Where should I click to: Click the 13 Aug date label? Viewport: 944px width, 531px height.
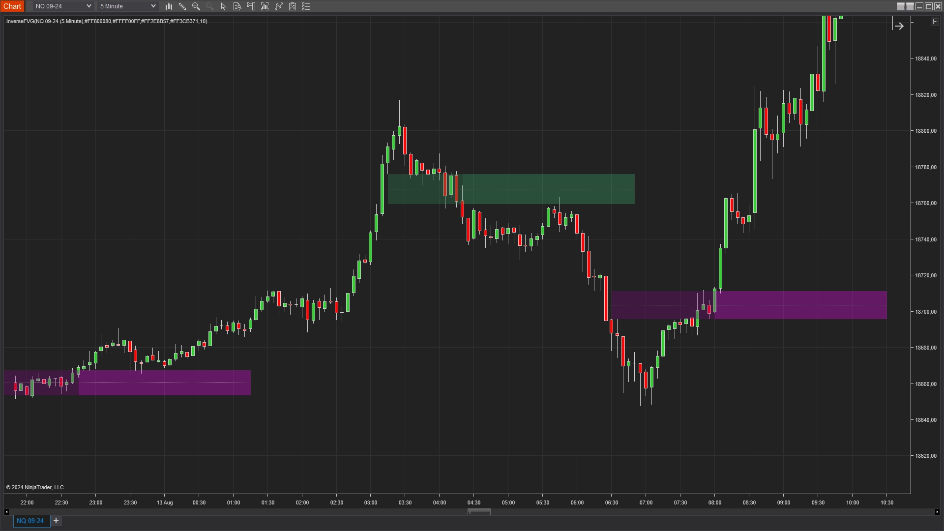[x=165, y=502]
